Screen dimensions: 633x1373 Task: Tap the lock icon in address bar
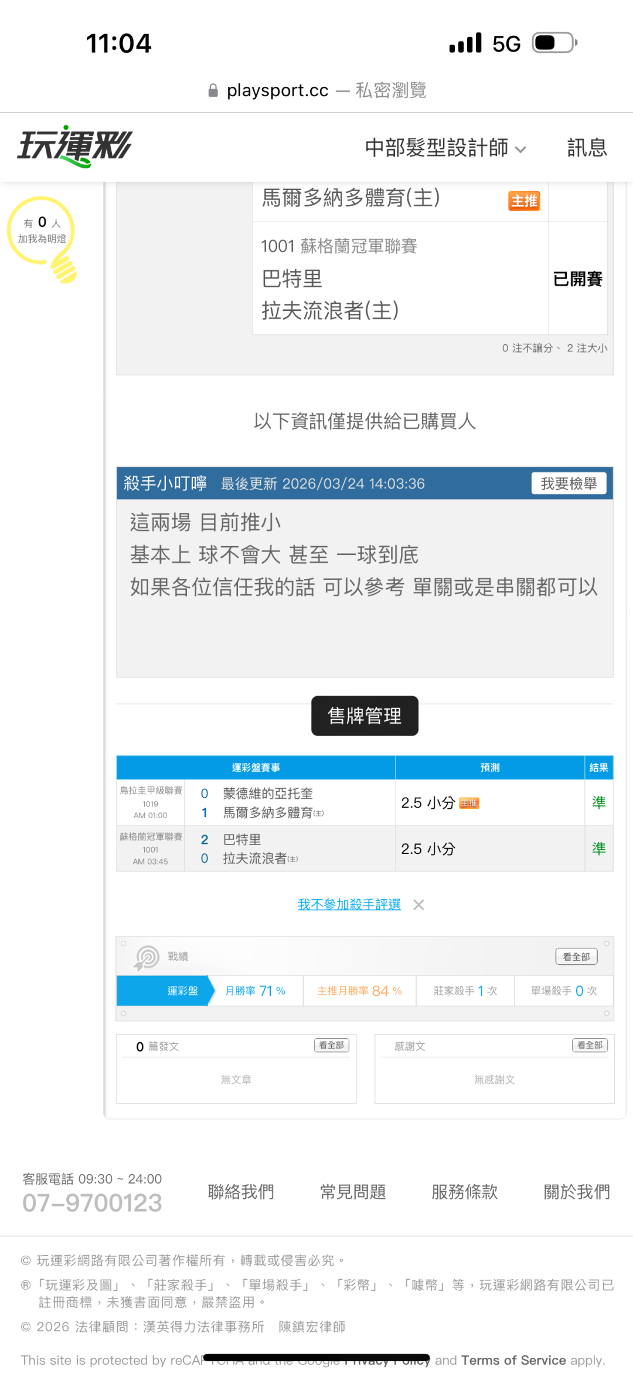coord(213,90)
